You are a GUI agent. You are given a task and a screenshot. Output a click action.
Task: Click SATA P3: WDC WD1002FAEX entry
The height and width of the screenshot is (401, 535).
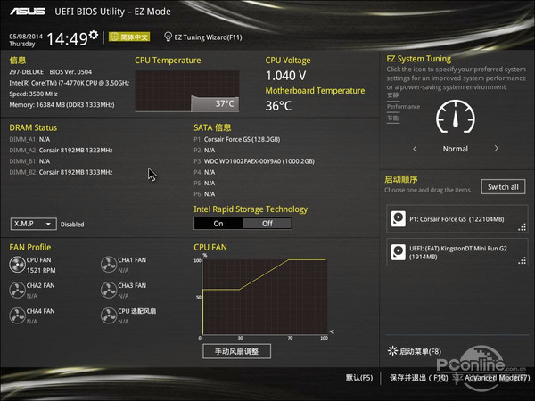(x=254, y=161)
